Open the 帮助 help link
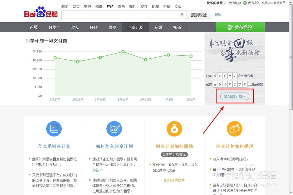 pos(218,15)
